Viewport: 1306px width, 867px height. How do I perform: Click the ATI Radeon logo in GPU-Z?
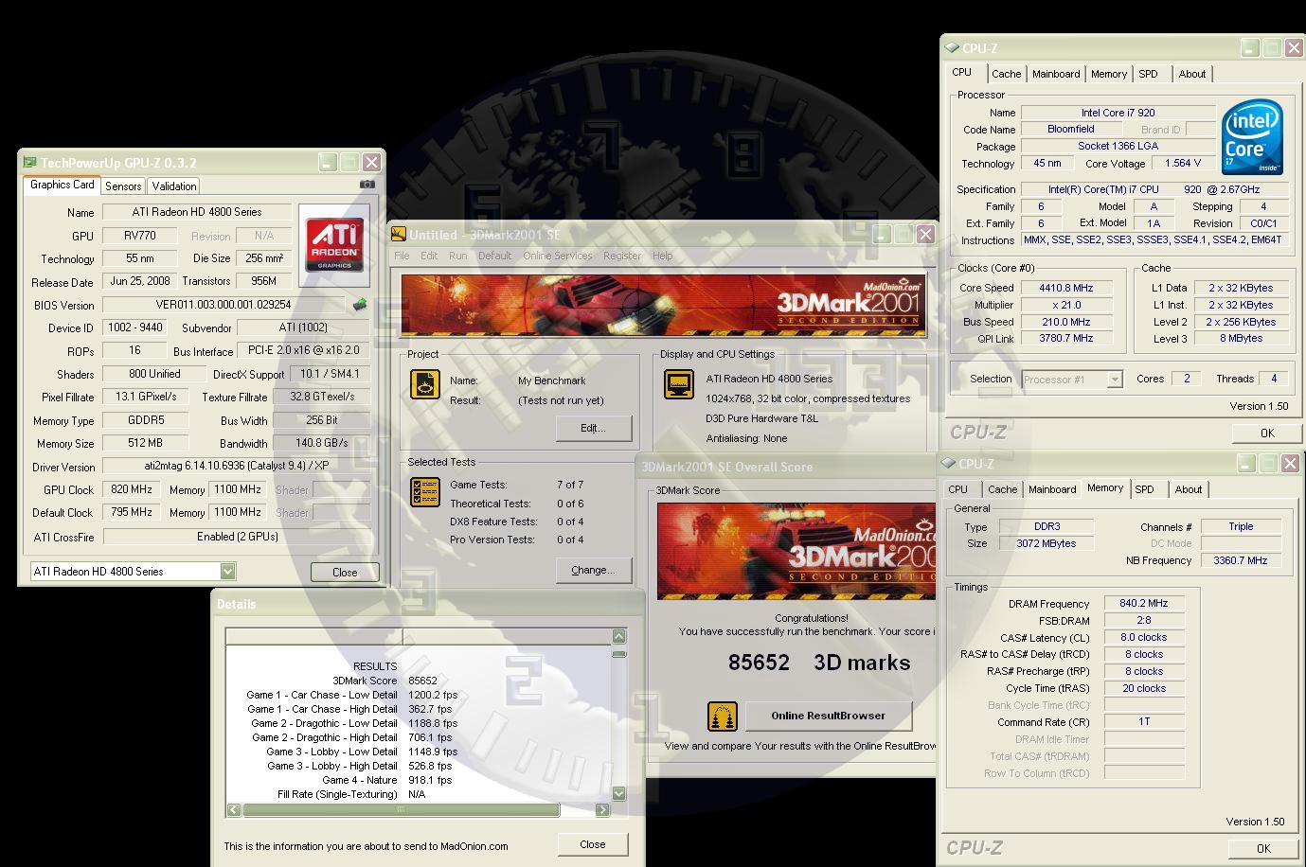334,244
